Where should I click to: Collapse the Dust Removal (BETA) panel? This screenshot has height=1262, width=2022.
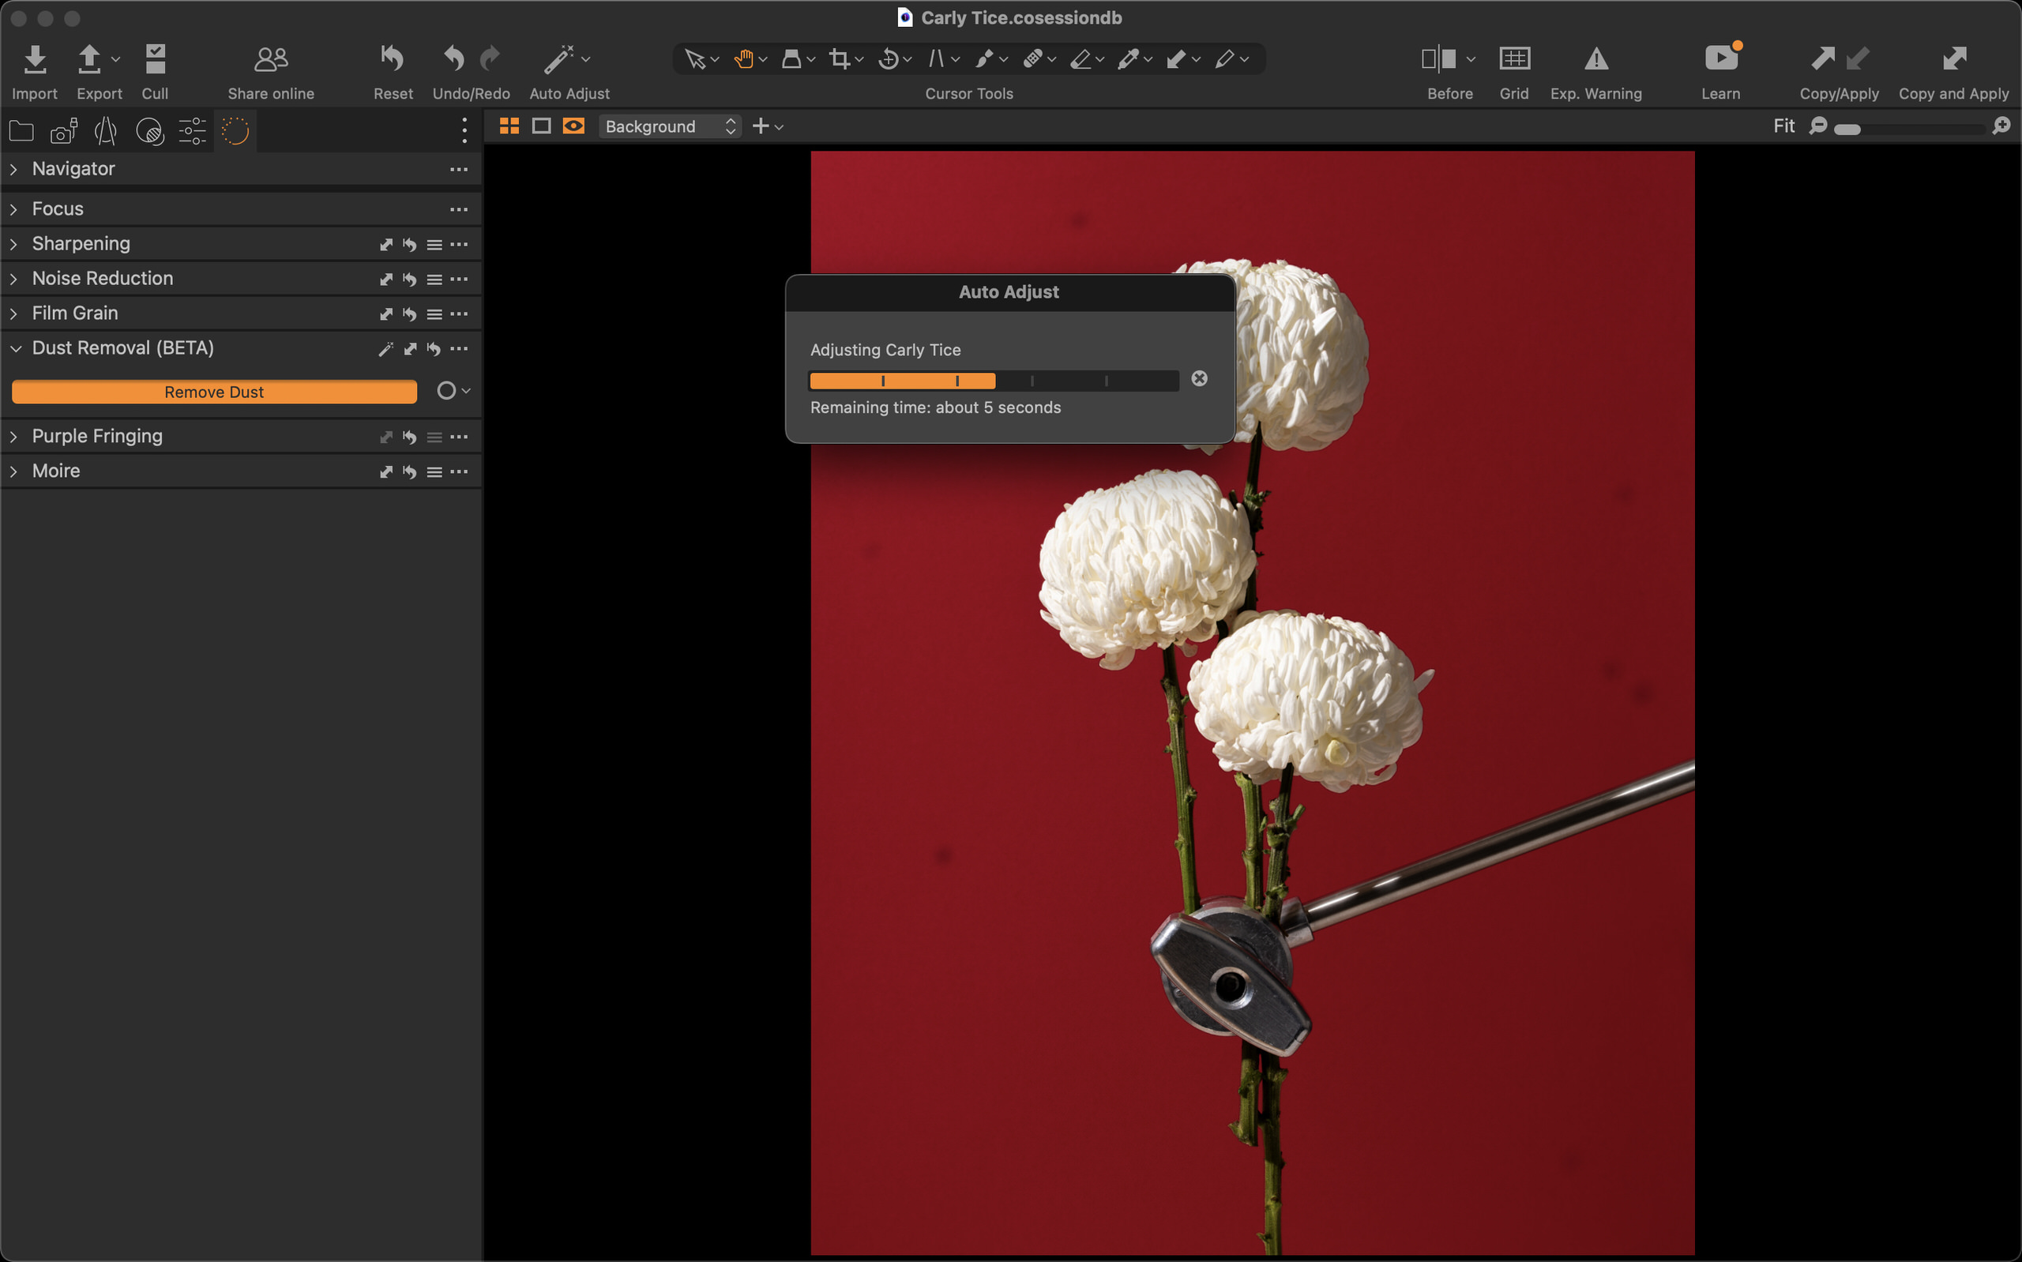pyautogui.click(x=15, y=348)
